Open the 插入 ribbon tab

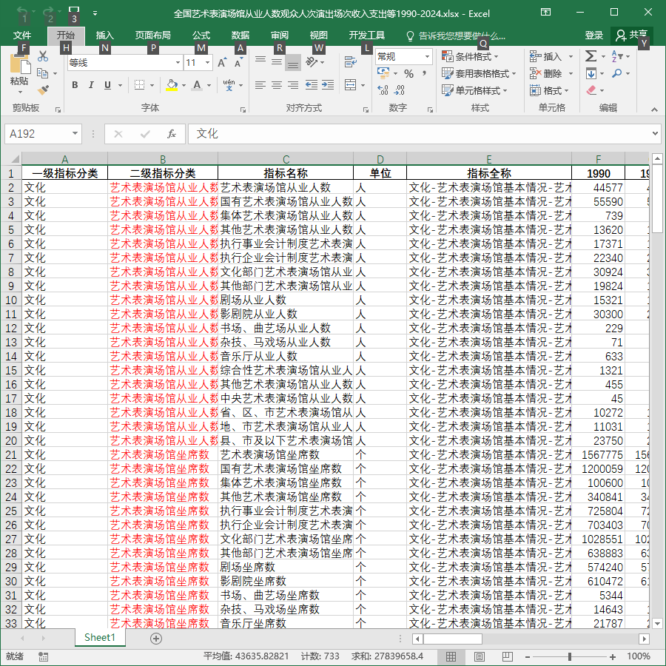[x=104, y=36]
